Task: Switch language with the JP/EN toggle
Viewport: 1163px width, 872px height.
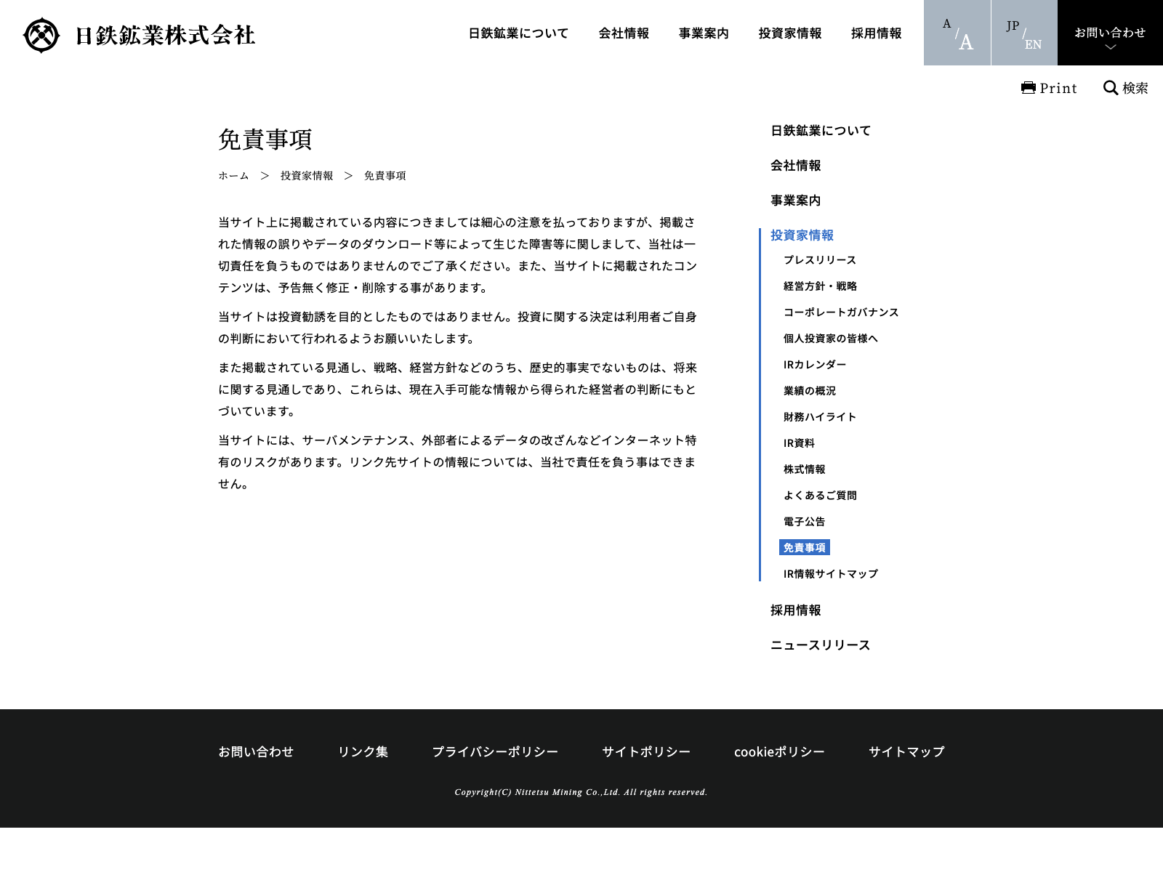Action: click(x=1023, y=33)
